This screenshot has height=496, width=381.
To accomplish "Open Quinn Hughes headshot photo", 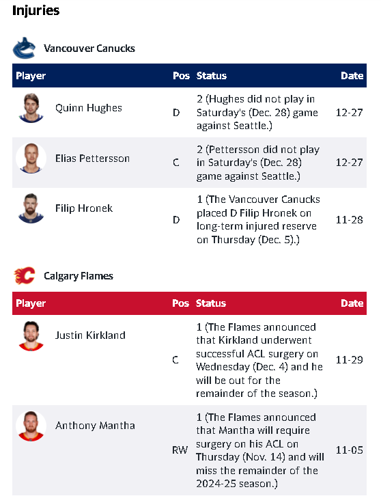I will 31,108.
